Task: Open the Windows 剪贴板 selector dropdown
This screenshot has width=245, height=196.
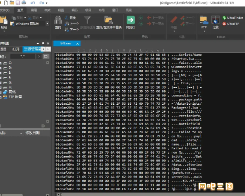Action: pos(47,24)
